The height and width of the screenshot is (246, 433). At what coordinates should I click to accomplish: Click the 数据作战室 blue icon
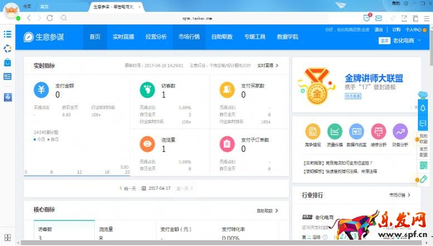(357, 132)
